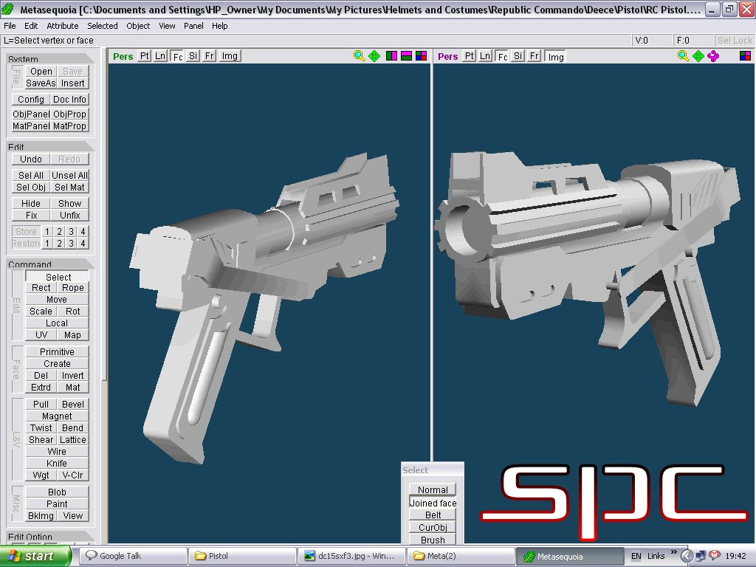Choose Joined face selection mode
The image size is (756, 567).
433,503
